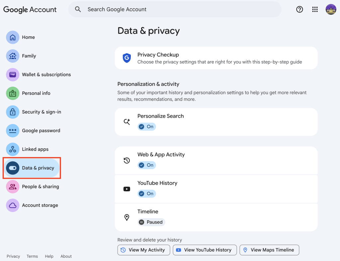Go to Family in sidebar
This screenshot has width=340, height=261.
click(29, 56)
